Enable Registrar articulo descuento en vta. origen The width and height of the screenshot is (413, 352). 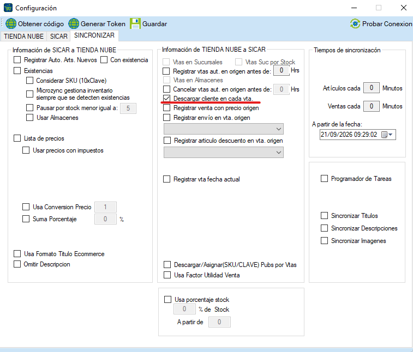[167, 140]
